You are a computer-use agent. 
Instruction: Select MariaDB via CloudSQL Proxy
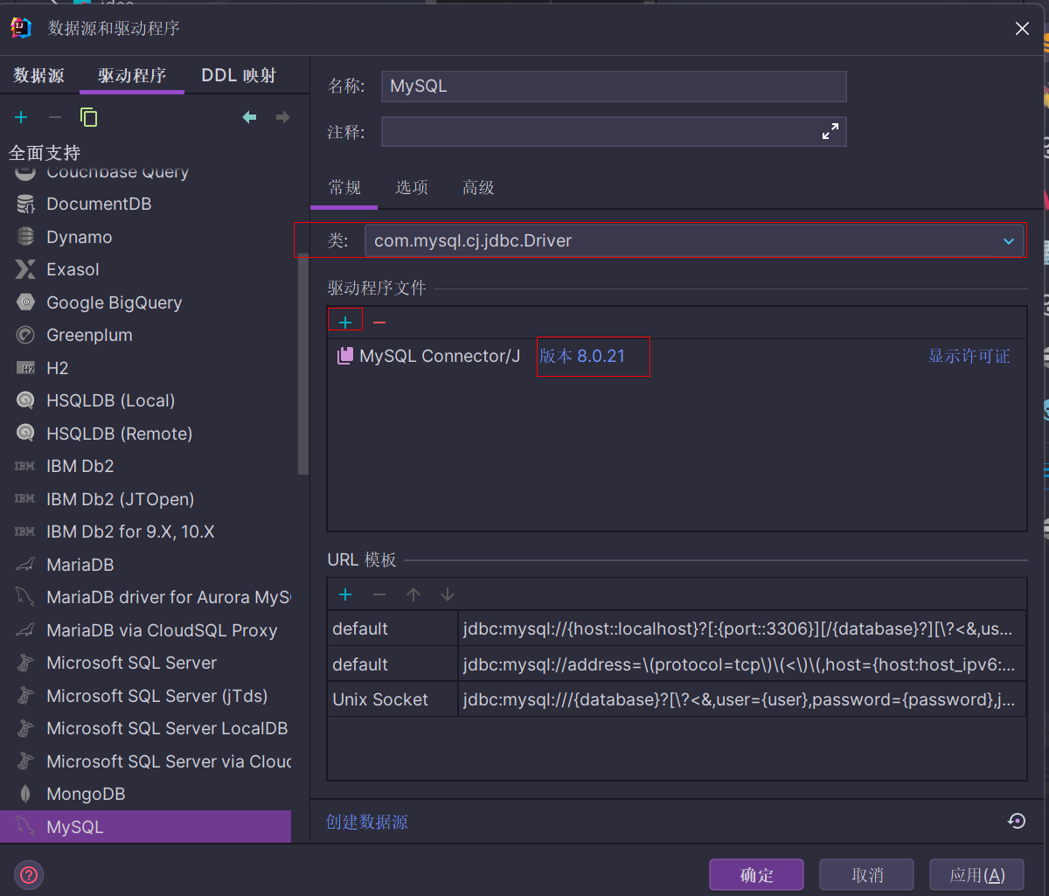pyautogui.click(x=145, y=630)
